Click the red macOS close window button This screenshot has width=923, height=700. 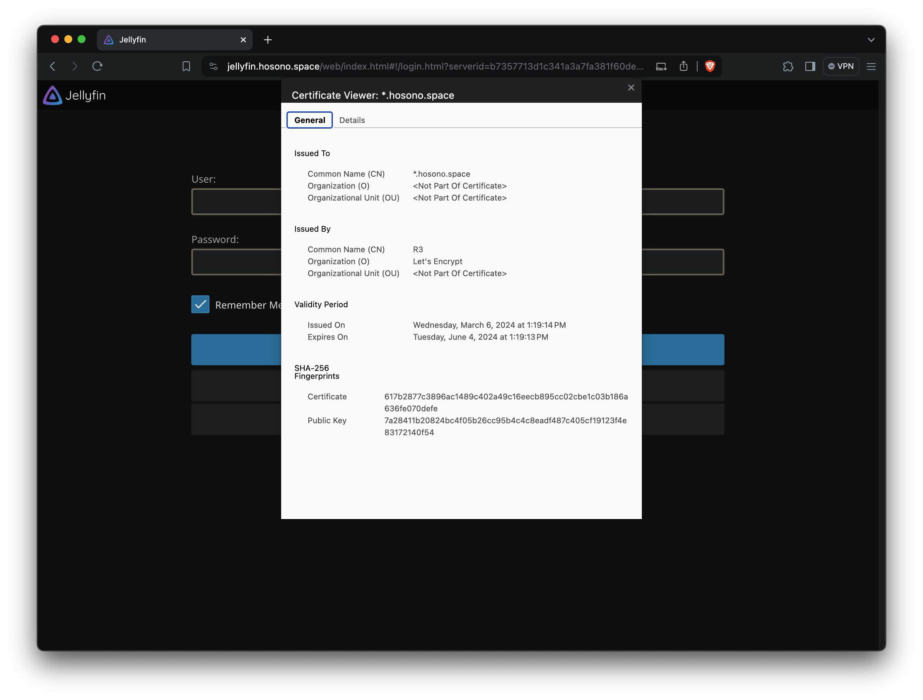click(x=55, y=39)
